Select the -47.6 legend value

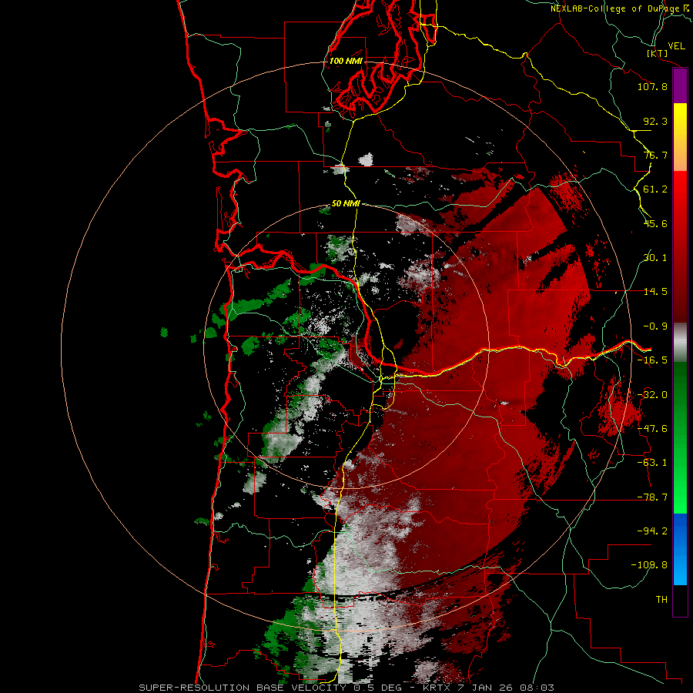click(652, 429)
